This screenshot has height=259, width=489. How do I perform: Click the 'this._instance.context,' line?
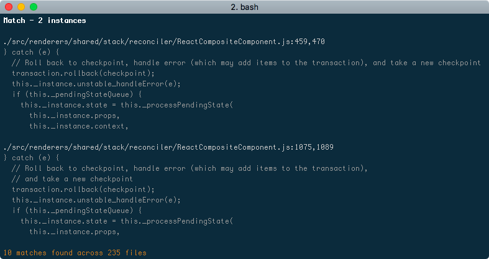(79, 126)
